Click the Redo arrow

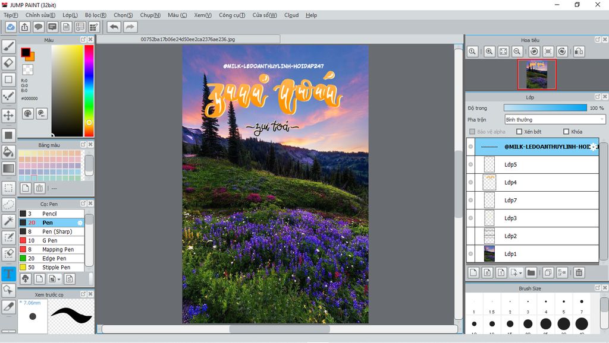coord(130,27)
